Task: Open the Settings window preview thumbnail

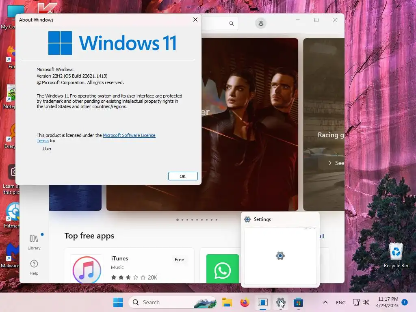Action: point(280,256)
